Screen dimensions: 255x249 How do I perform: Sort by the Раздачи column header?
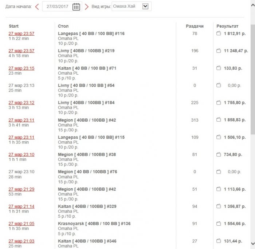click(195, 26)
